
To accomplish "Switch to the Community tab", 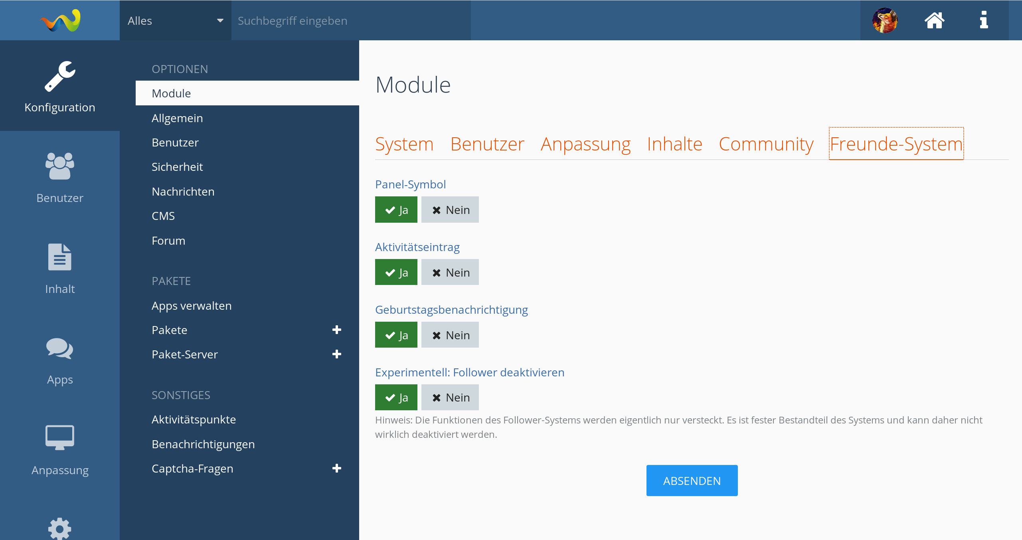I will [x=766, y=144].
